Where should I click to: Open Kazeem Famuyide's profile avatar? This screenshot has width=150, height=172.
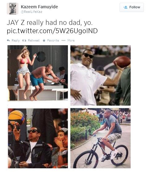13,9
